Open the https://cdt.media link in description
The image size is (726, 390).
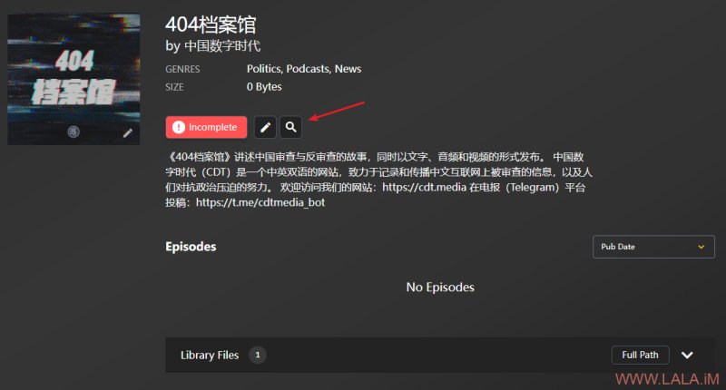424,188
